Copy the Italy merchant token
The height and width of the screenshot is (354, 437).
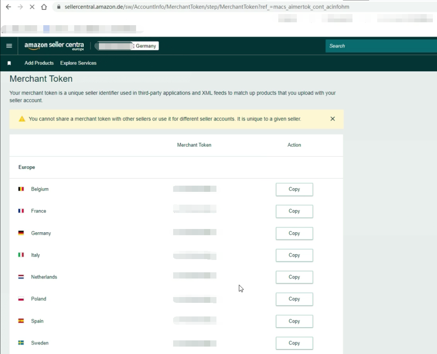click(x=294, y=255)
